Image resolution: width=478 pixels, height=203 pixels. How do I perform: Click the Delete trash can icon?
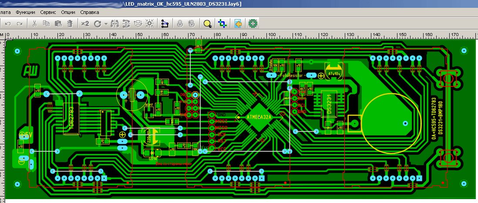pyautogui.click(x=70, y=23)
